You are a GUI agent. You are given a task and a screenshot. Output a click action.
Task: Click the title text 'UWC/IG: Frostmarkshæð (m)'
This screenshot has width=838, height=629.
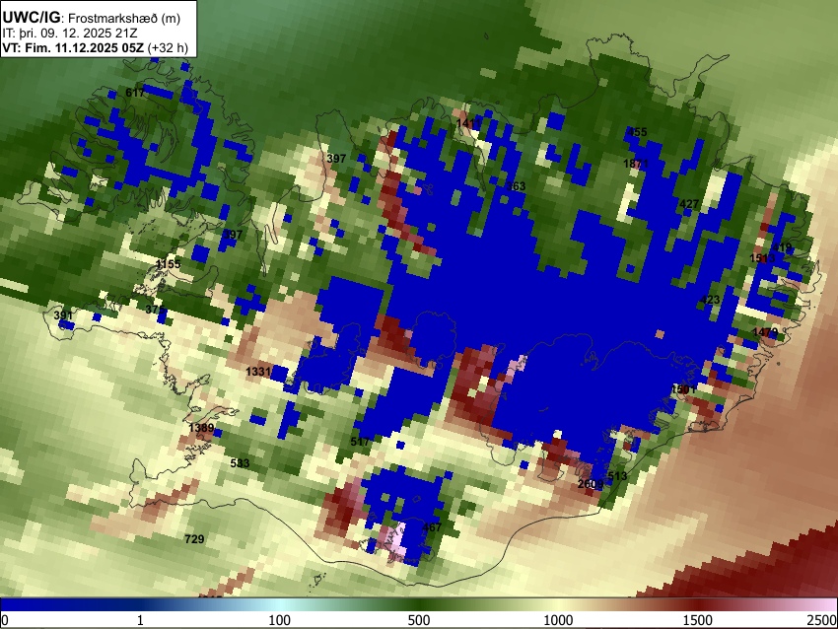tap(92, 18)
